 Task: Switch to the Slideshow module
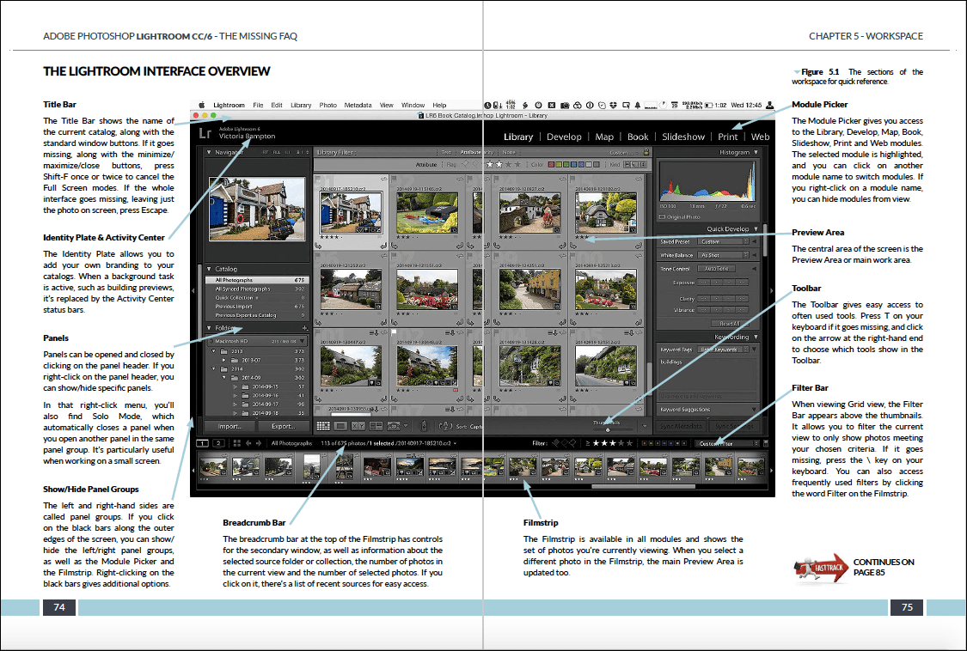682,137
